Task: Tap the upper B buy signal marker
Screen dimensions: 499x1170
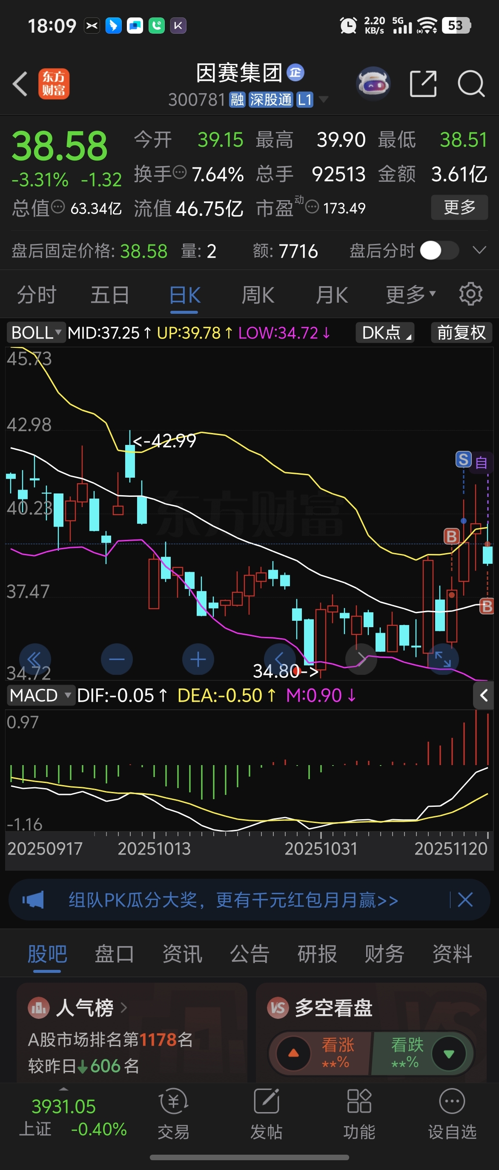Action: pos(451,536)
